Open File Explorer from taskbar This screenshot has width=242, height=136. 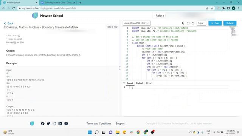[118, 132]
